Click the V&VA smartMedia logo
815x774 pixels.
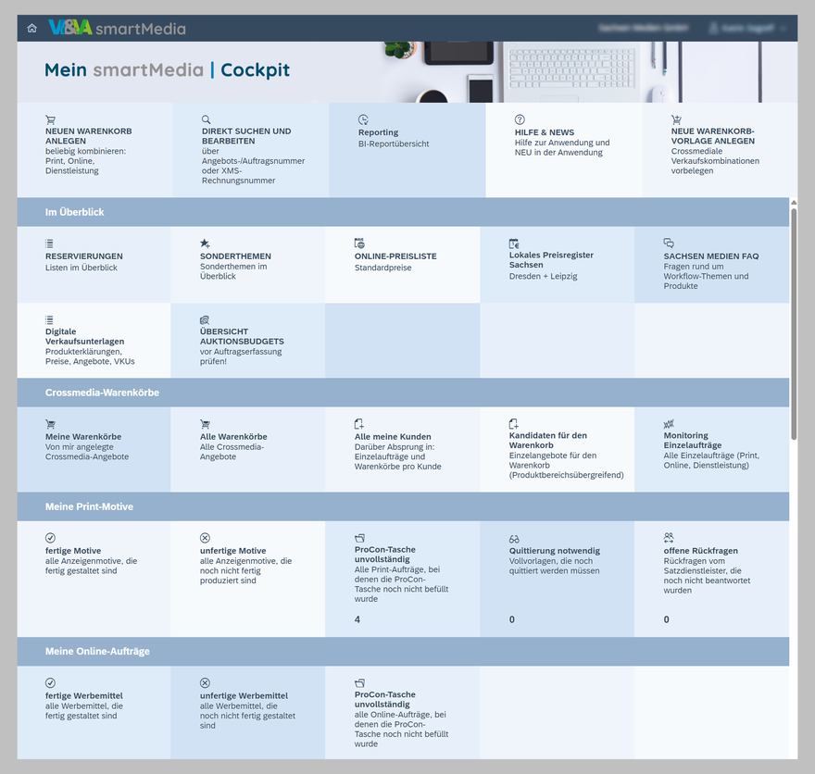117,28
